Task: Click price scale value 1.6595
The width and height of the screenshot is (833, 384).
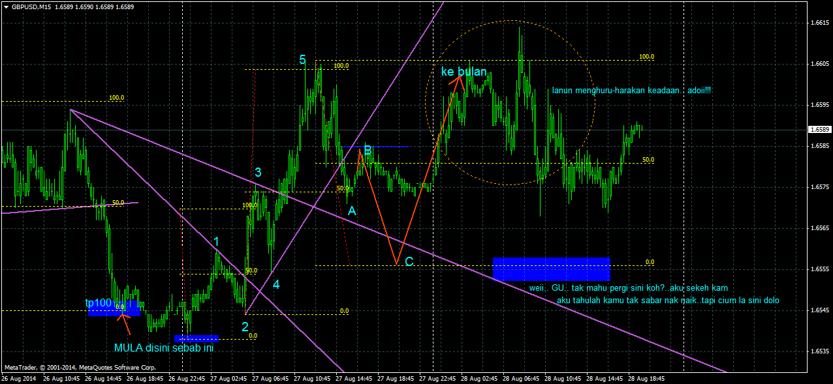Action: [820, 106]
